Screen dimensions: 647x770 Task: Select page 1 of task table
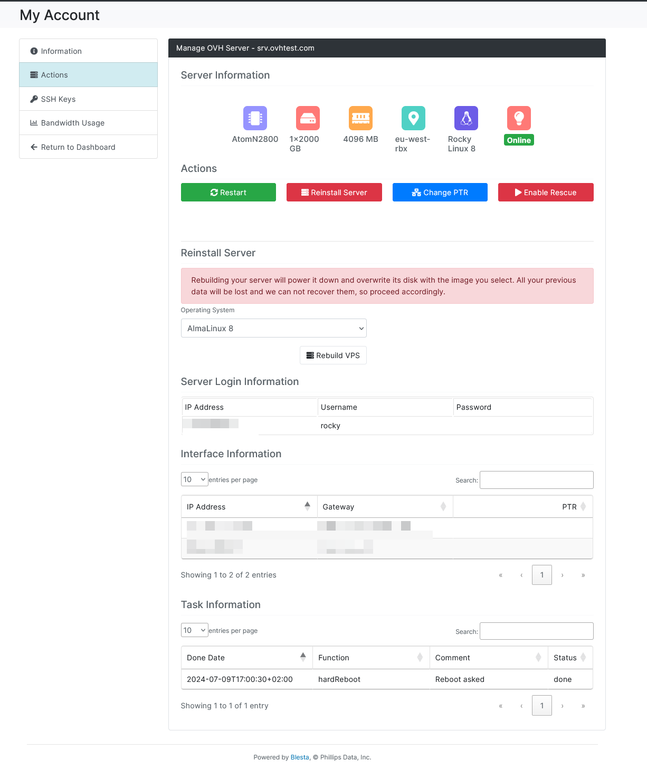[542, 706]
